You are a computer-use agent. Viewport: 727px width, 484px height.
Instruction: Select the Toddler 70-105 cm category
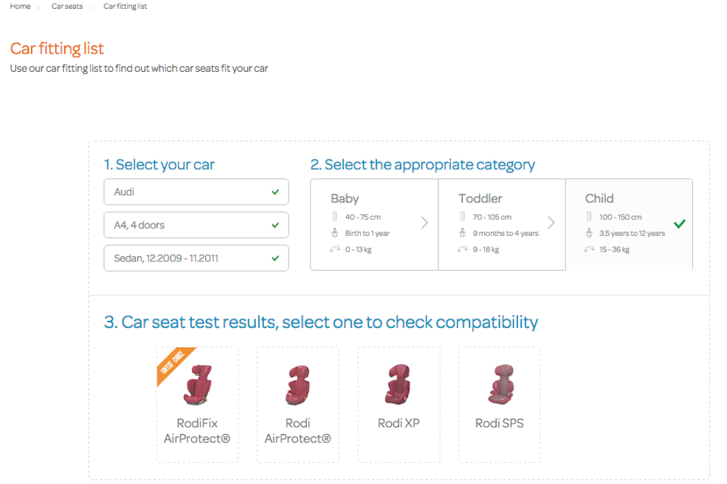pos(502,224)
